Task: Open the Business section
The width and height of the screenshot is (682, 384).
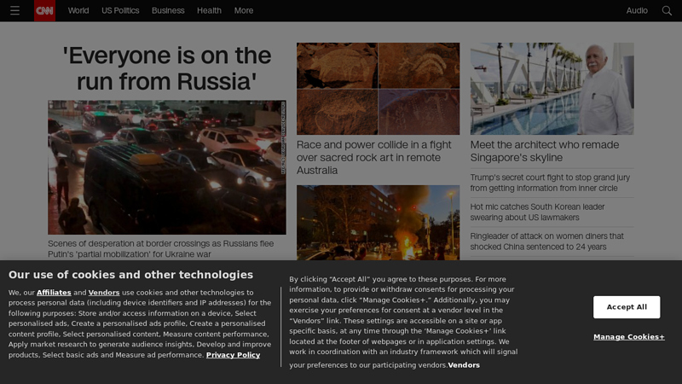Action: point(168,10)
